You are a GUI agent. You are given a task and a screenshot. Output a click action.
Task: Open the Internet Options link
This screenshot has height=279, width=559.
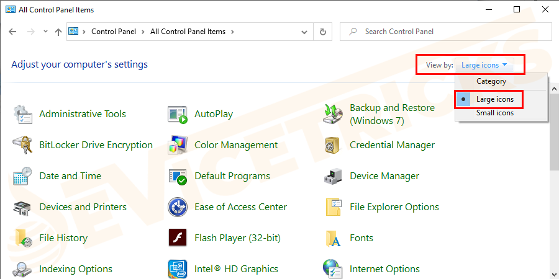384,269
